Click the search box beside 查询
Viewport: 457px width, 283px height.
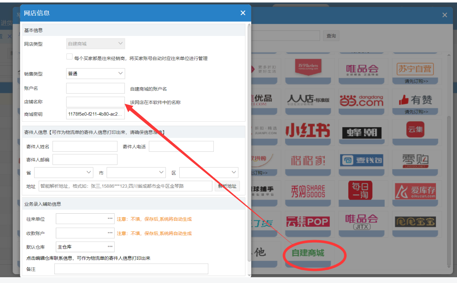click(286, 36)
